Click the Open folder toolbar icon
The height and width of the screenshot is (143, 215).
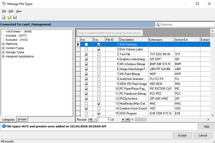(x=9, y=17)
